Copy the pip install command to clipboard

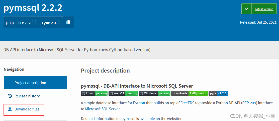pos(68,22)
